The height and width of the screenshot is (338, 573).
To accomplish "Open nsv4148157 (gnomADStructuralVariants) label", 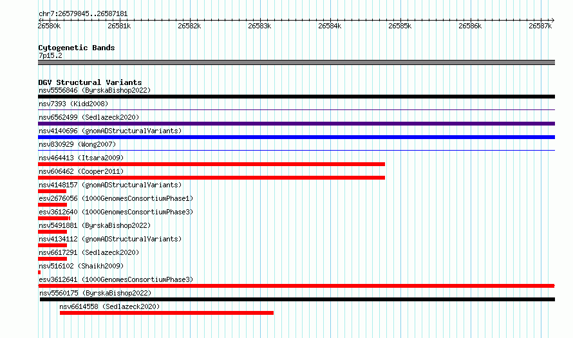I will click(110, 185).
